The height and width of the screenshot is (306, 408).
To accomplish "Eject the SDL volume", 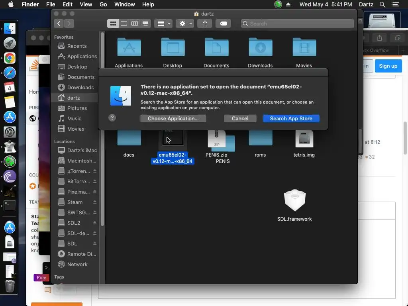I will (x=95, y=243).
